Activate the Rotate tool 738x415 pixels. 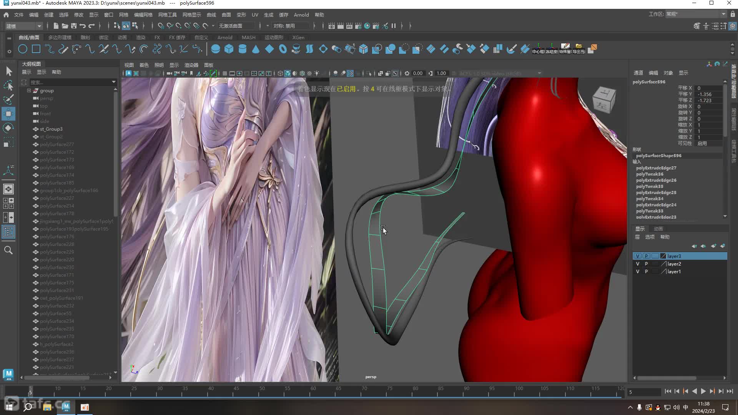point(8,128)
